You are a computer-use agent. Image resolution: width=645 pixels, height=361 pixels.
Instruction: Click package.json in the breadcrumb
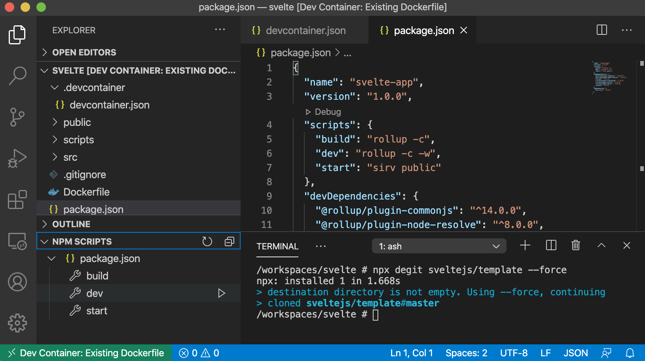[300, 53]
